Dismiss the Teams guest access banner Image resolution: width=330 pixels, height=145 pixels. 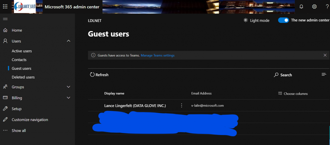[x=325, y=55]
